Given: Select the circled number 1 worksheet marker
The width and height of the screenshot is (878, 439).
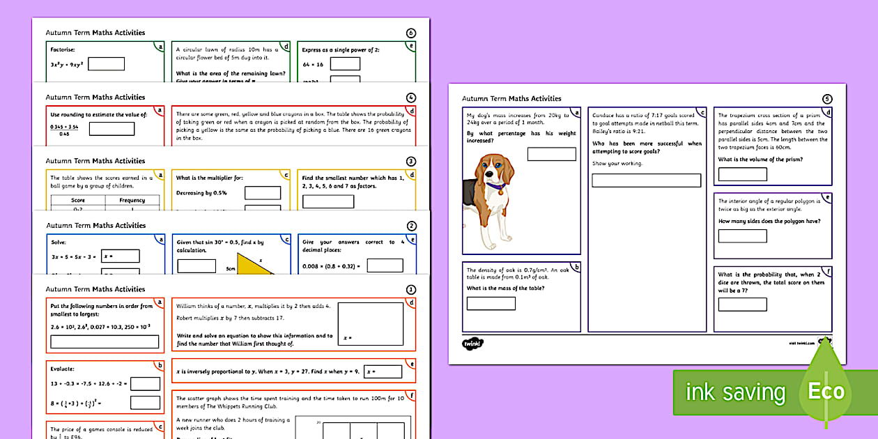Looking at the screenshot, I should [410, 289].
